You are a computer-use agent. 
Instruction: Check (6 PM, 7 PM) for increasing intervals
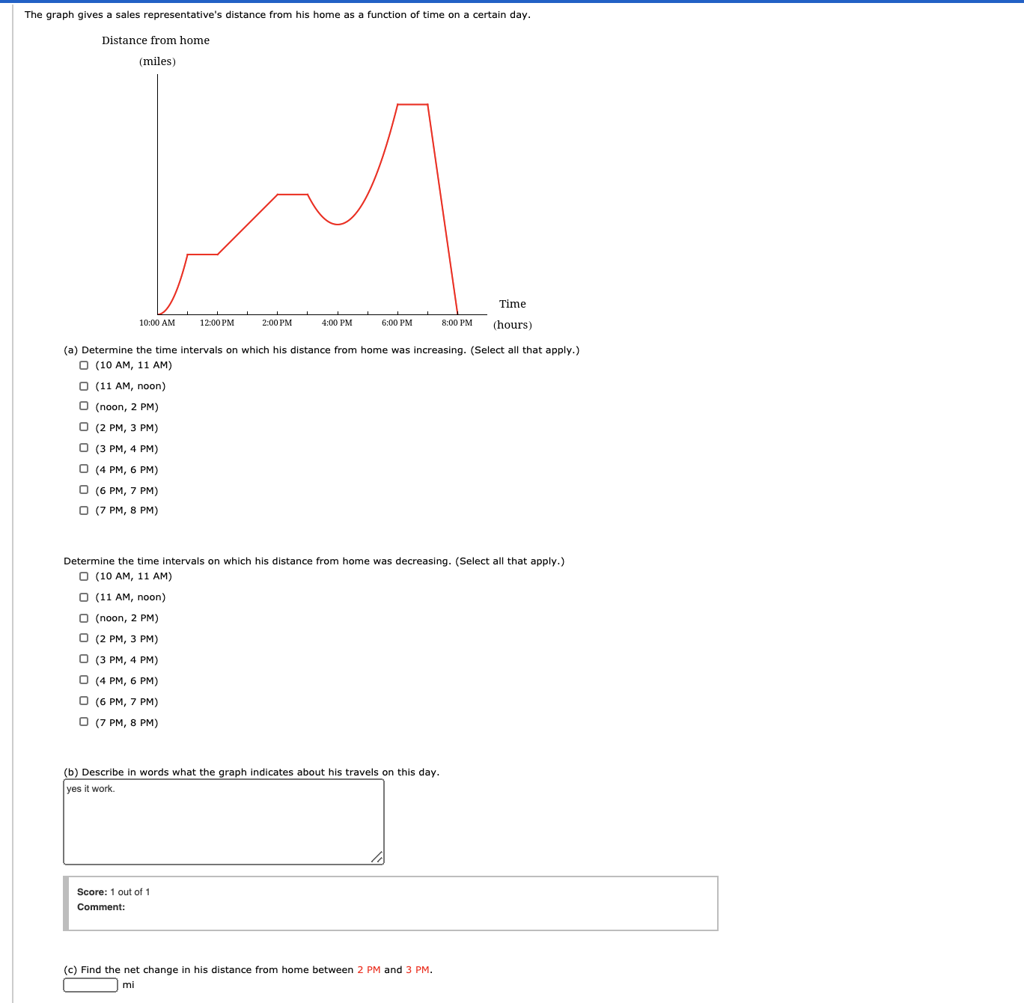[x=82, y=490]
